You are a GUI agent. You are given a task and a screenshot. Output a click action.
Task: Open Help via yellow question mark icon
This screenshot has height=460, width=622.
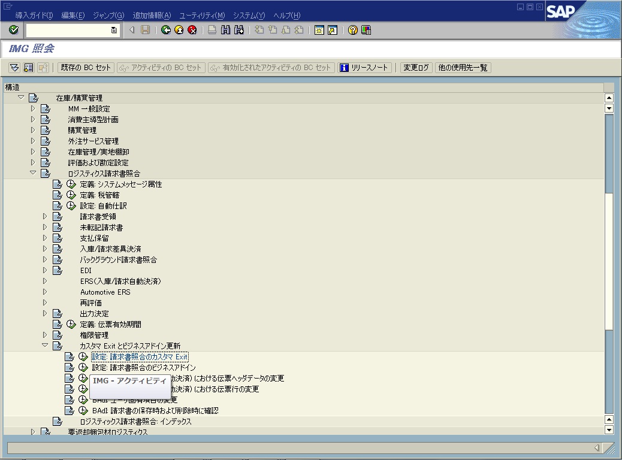353,30
